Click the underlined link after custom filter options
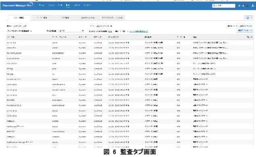Screen dimensions: 256x157 [139, 31]
